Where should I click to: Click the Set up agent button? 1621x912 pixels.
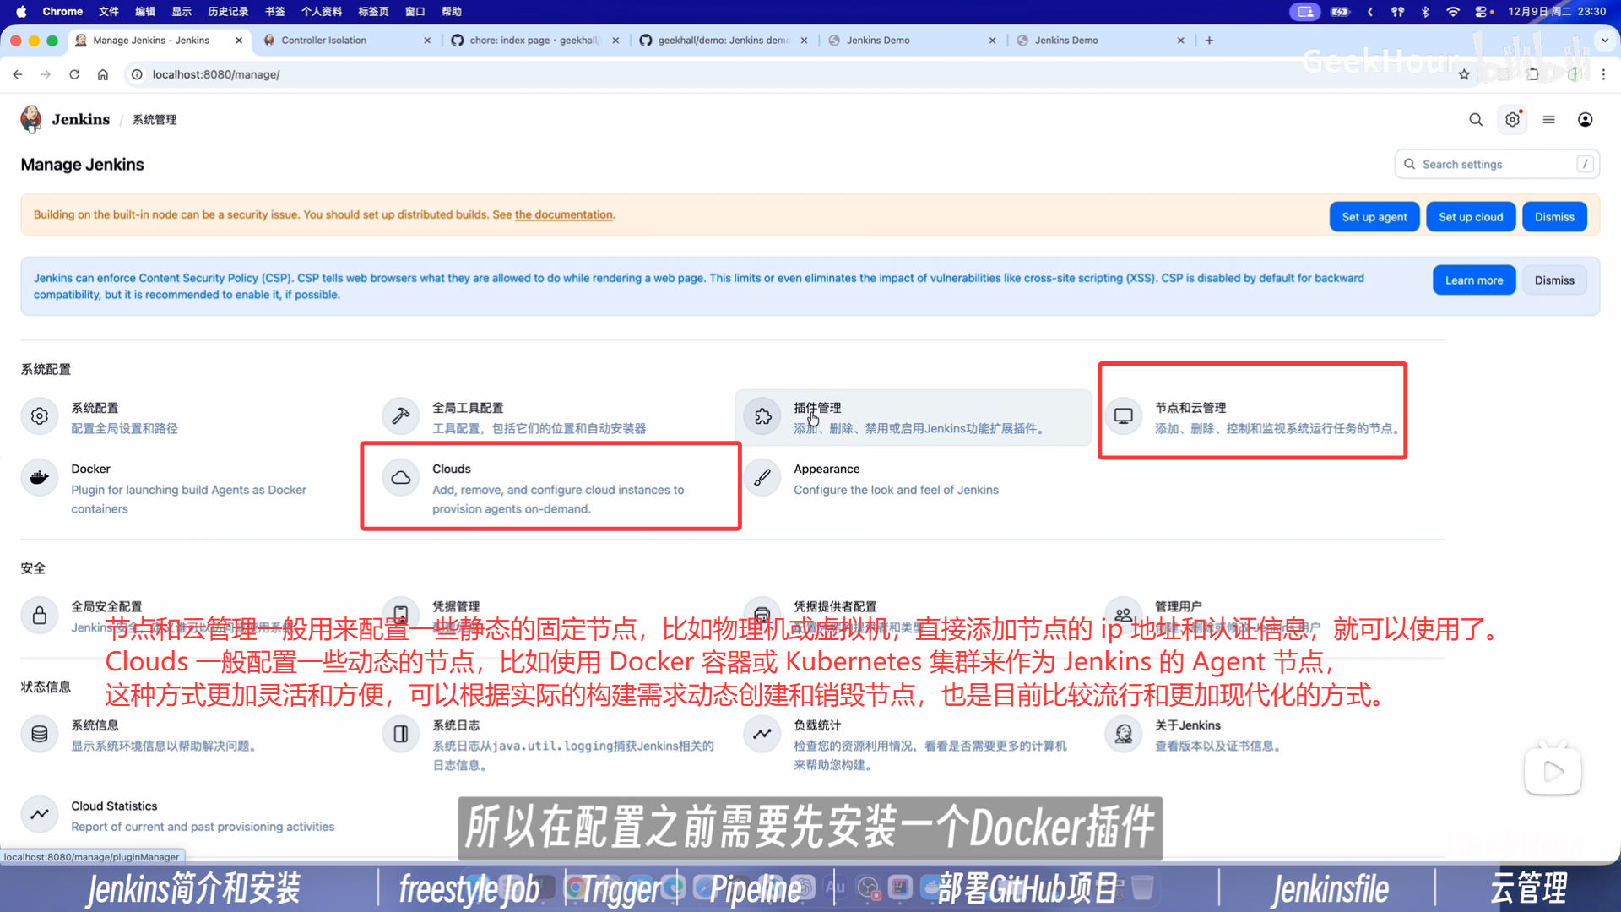coord(1374,217)
